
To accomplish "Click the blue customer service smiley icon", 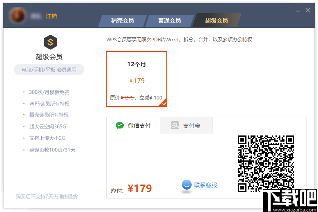I will 186,185.
